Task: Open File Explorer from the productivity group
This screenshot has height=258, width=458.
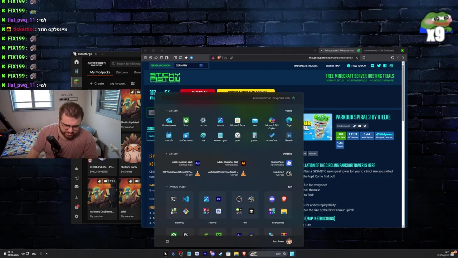Action: point(284,211)
